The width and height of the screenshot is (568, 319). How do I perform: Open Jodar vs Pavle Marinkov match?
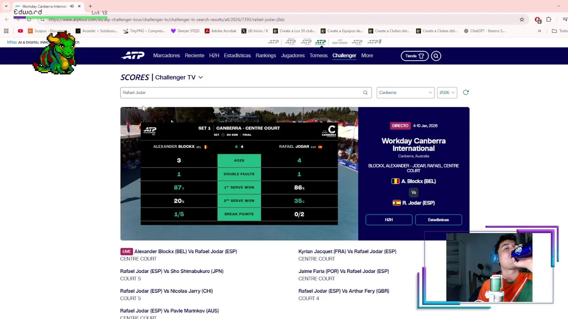pyautogui.click(x=170, y=311)
